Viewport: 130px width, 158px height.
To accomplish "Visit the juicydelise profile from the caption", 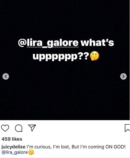I will 13,147.
